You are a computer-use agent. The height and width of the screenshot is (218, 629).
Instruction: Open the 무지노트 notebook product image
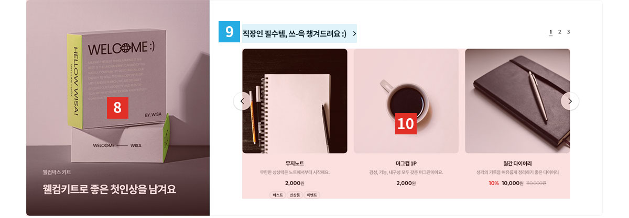click(x=295, y=101)
